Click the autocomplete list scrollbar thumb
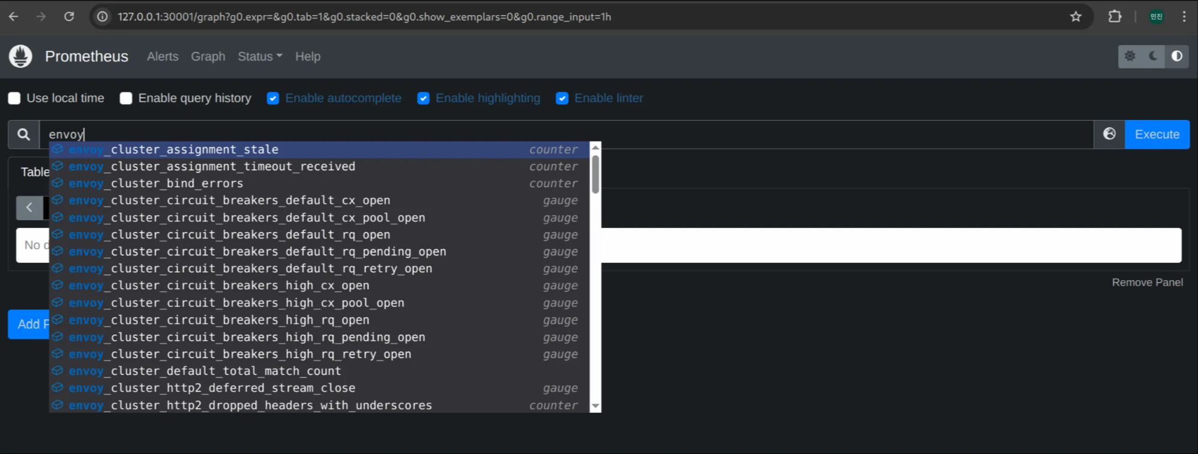The height and width of the screenshot is (454, 1198). (x=595, y=175)
